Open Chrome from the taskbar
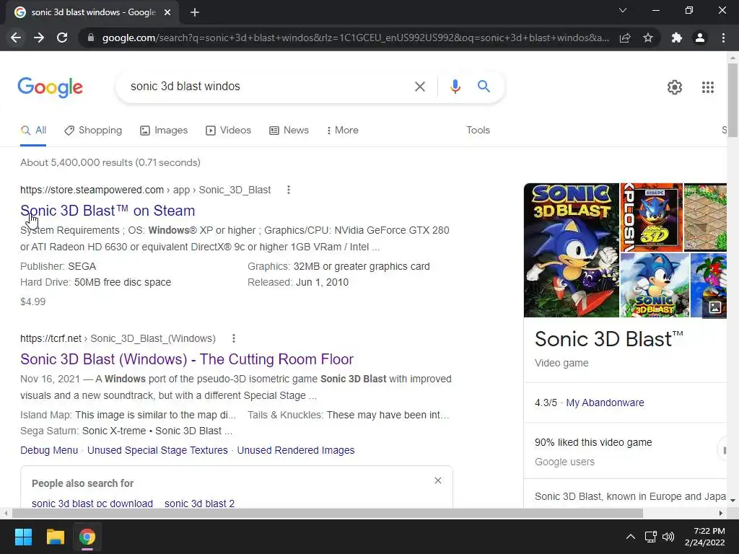Viewport: 739px width, 554px height. pyautogui.click(x=87, y=537)
